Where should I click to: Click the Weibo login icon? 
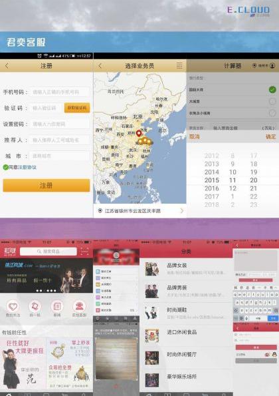coord(268,354)
